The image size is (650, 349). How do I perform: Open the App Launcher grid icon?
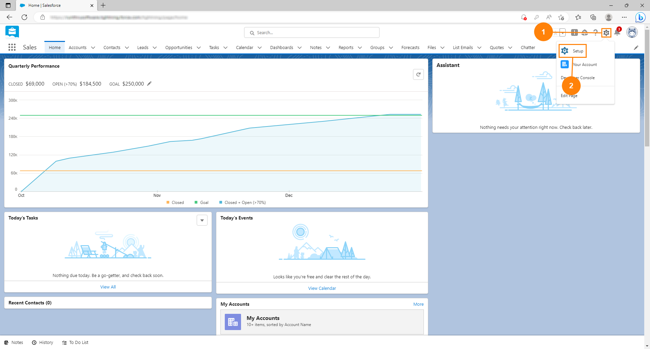(12, 47)
